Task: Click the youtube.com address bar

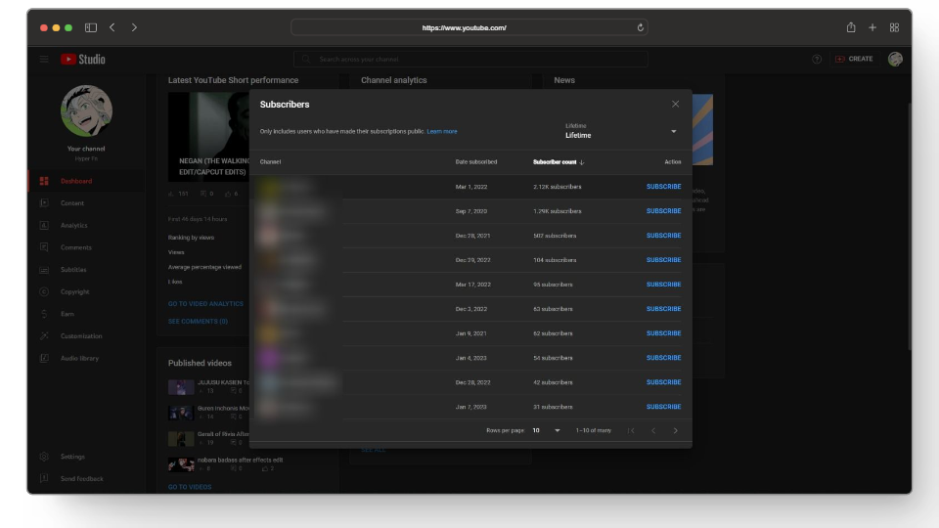Action: pos(469,27)
